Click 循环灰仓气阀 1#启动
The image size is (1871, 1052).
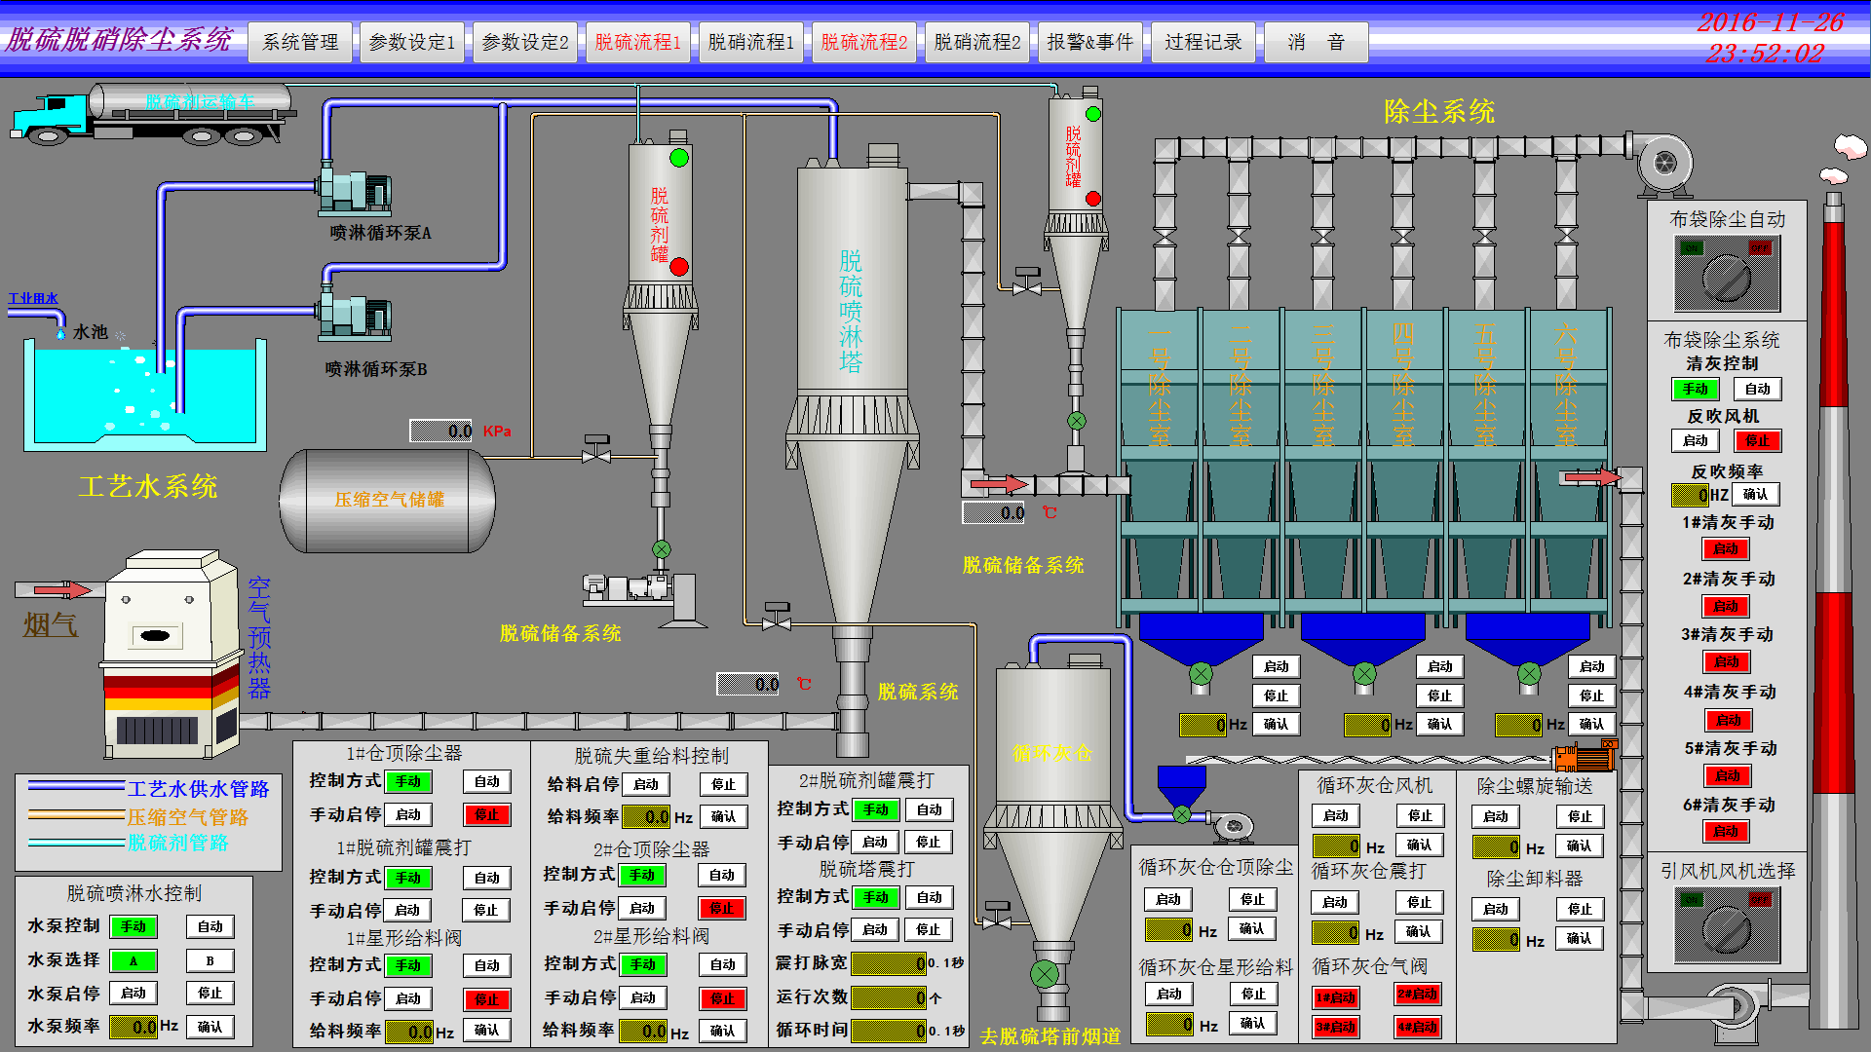(x=1336, y=997)
